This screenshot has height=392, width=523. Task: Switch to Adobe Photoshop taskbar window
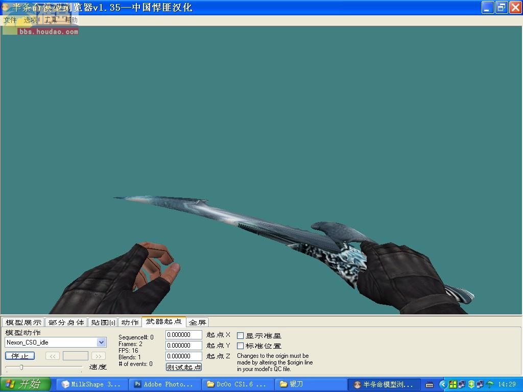[x=165, y=384]
